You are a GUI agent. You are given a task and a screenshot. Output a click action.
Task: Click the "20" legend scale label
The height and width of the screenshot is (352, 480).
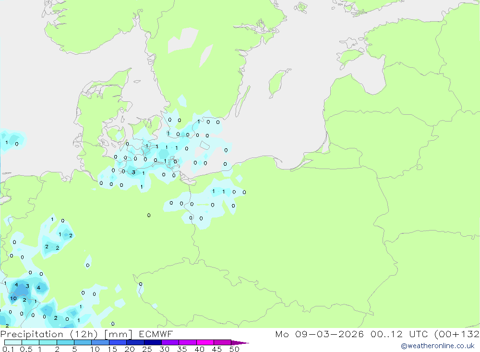tap(130, 349)
